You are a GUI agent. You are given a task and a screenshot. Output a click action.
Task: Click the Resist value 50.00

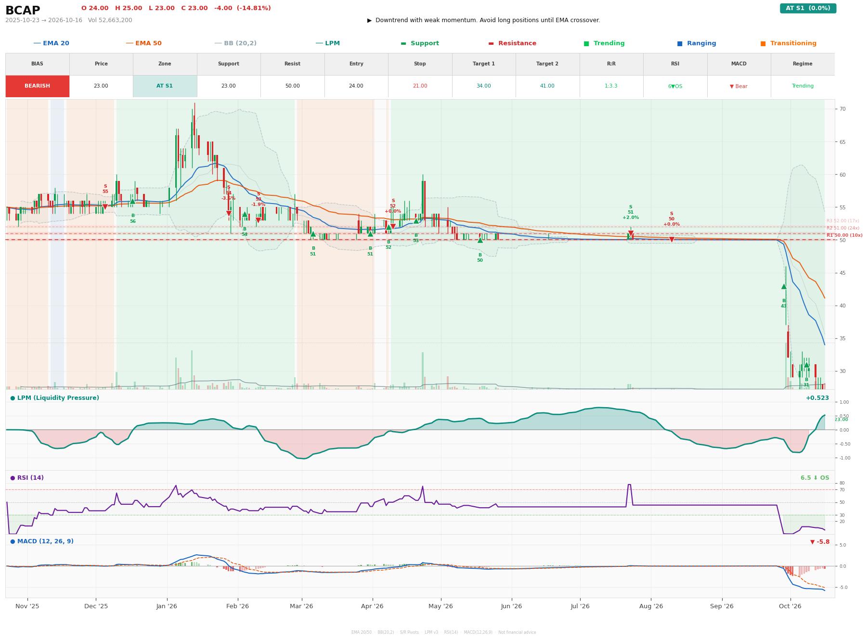coord(292,86)
